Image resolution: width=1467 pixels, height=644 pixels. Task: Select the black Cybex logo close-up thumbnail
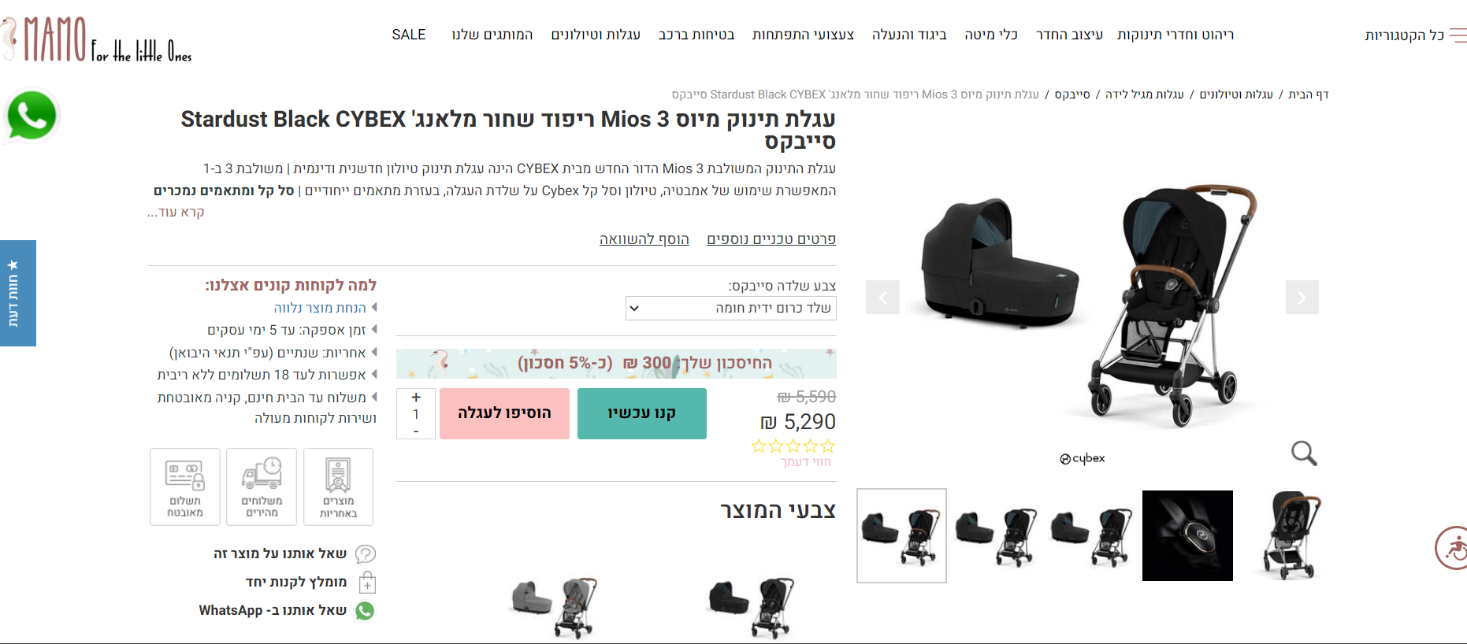coord(1187,535)
